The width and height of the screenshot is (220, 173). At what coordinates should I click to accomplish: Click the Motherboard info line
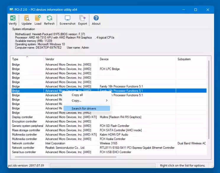coord(50,34)
